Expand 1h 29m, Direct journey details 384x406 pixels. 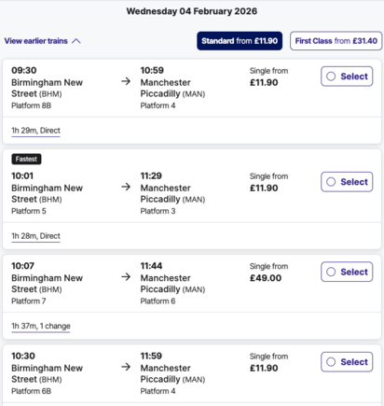pyautogui.click(x=35, y=131)
